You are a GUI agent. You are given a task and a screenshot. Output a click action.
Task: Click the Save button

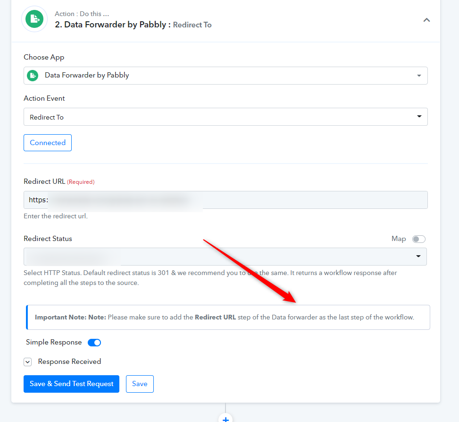[x=140, y=384]
